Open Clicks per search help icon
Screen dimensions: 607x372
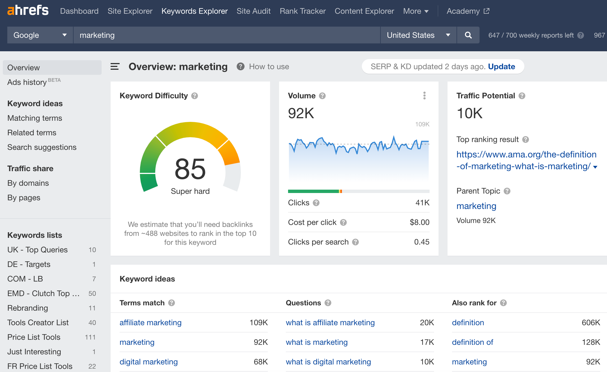pyautogui.click(x=355, y=242)
